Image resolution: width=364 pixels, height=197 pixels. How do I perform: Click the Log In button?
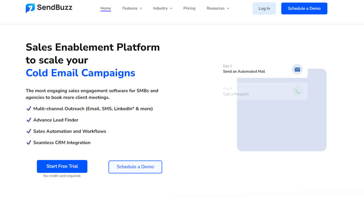click(264, 8)
